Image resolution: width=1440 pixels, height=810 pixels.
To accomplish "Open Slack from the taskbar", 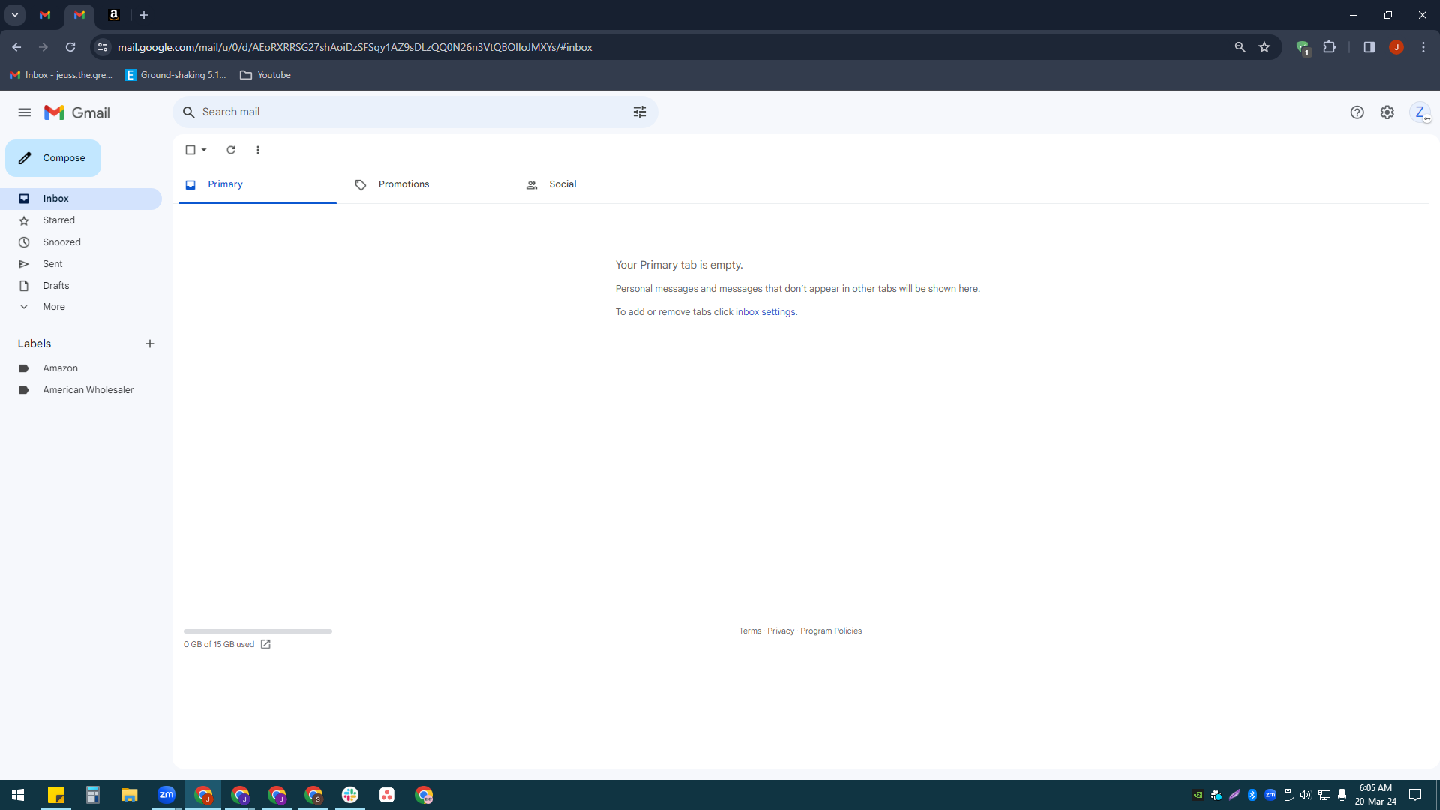I will click(350, 795).
